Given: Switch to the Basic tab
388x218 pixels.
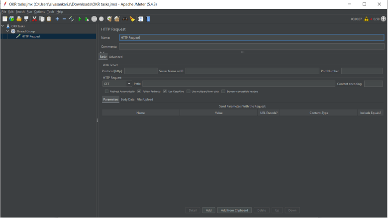Looking at the screenshot, I should [103, 57].
